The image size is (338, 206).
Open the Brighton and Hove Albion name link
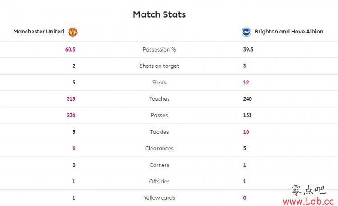[289, 32]
